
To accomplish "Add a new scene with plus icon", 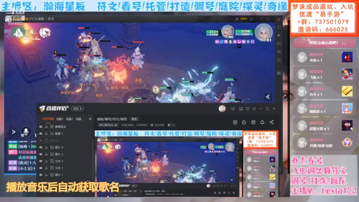I will coord(90,119).
